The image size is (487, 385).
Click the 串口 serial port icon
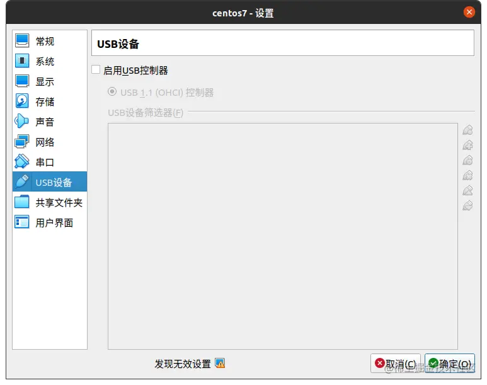click(22, 162)
